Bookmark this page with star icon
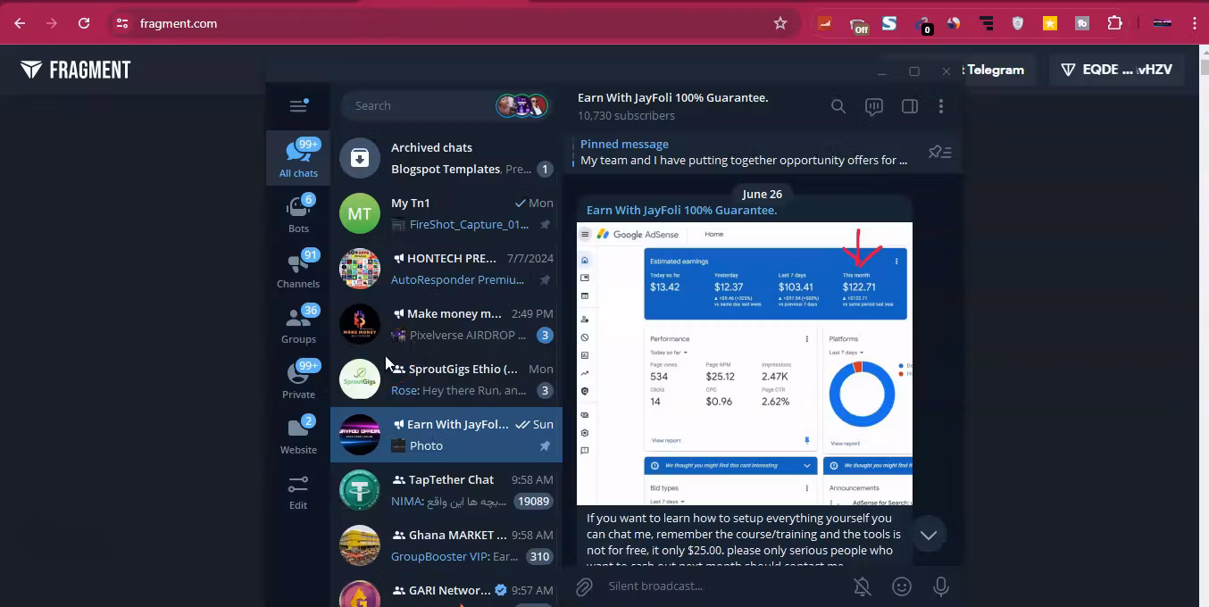Screen dimensions: 1209x607 [x=780, y=23]
